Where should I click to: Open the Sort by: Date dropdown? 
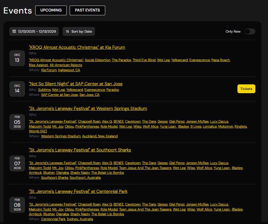coord(81,31)
